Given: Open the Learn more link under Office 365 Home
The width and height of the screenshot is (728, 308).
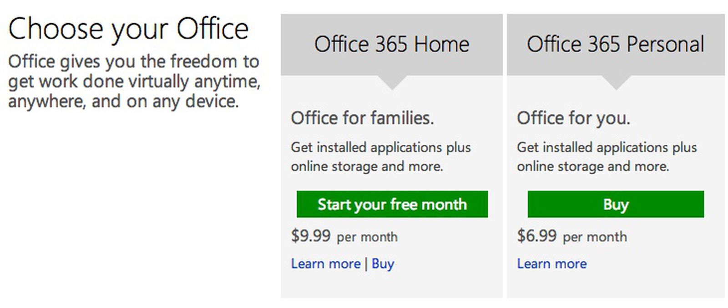Looking at the screenshot, I should click(325, 264).
